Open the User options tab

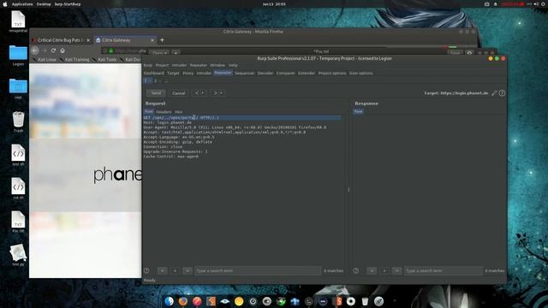(x=360, y=73)
